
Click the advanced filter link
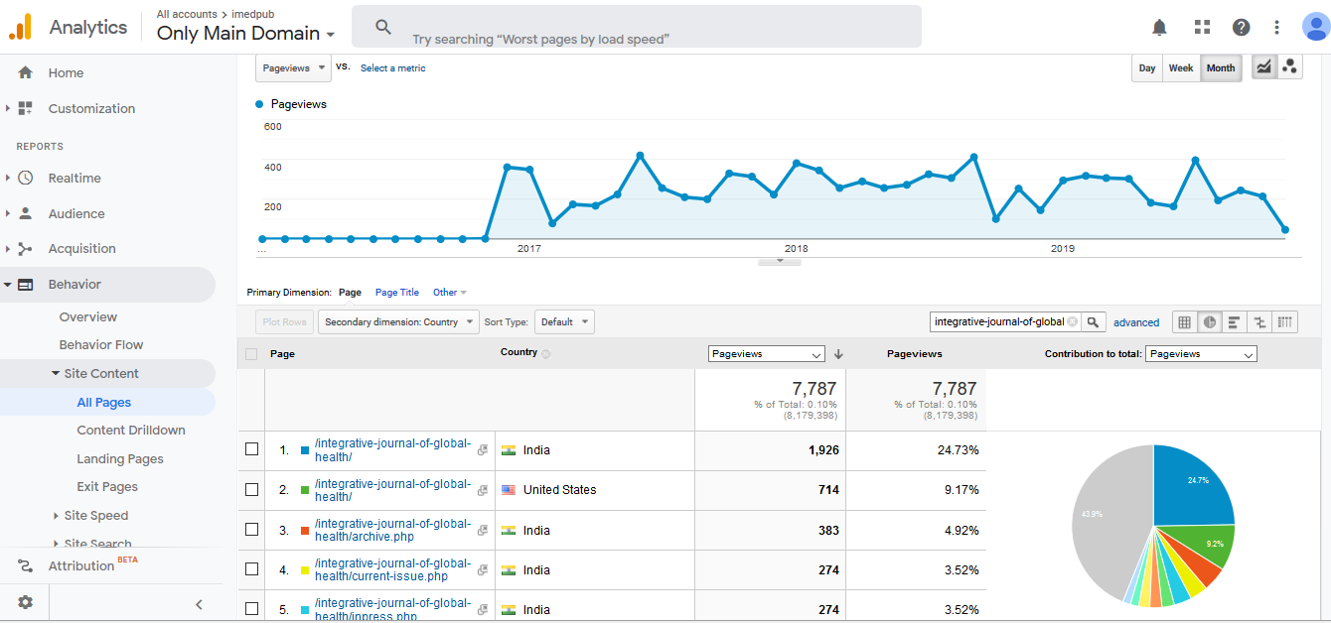click(1136, 322)
